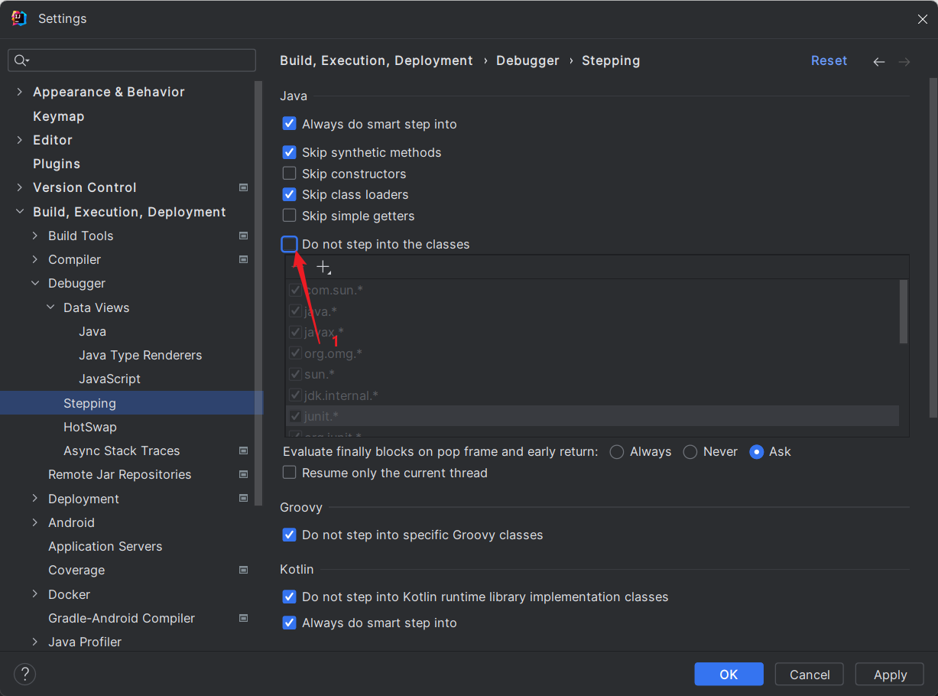Expand the Docker settings node
Viewport: 938px width, 696px height.
coord(35,594)
